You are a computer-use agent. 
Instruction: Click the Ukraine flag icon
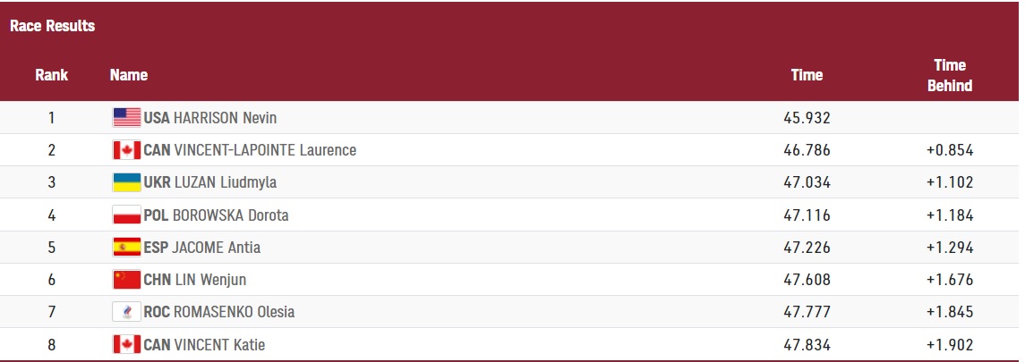click(x=127, y=182)
